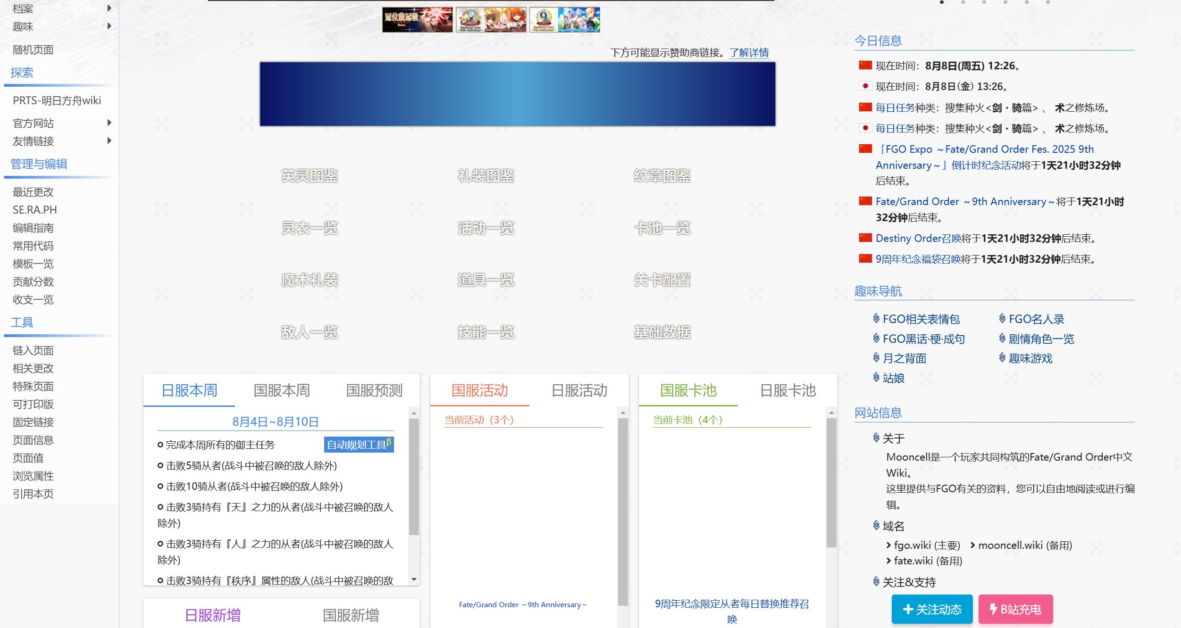Screen dimensions: 1181x628
Task: Select the active dark carousel dot
Action: tap(942, 2)
